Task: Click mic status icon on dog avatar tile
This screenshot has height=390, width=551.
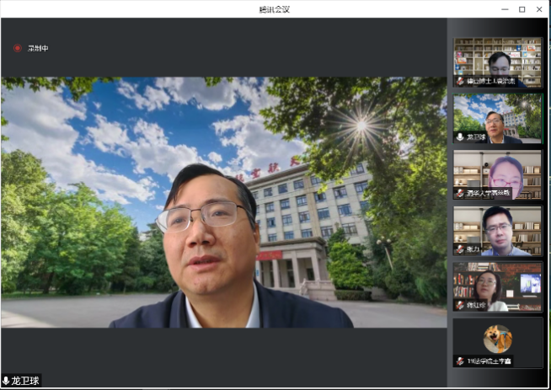Action: (460, 361)
